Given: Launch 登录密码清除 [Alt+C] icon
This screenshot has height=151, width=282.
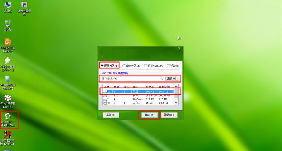Looking at the screenshot, I should [x=7, y=138].
